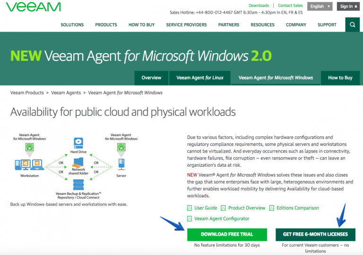This screenshot has height=255, width=363.
Task: Open the Veeam Agent Configurator link
Action: [222, 219]
